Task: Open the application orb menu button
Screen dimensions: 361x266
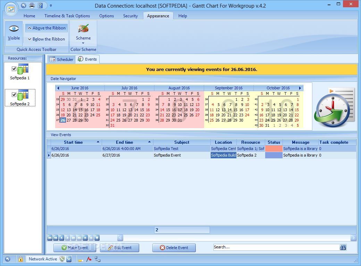Action: click(x=11, y=9)
